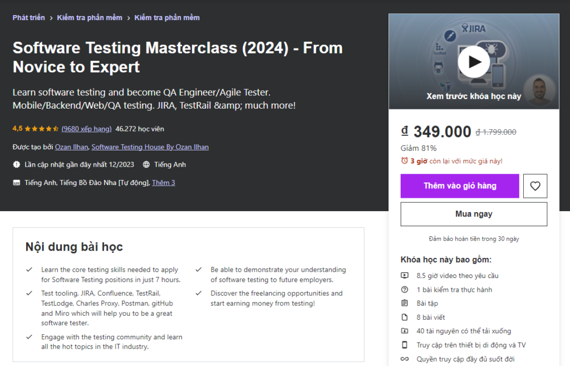Open instructor Ozan Ilhan profile link

71,147
